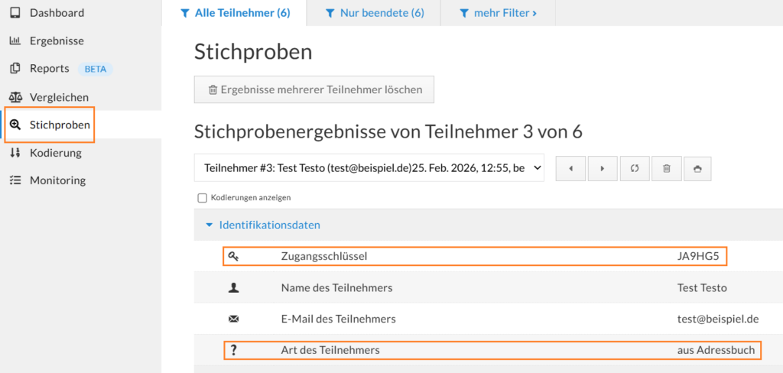783x373 pixels.
Task: Open Dashboard in the sidebar
Action: click(x=57, y=13)
